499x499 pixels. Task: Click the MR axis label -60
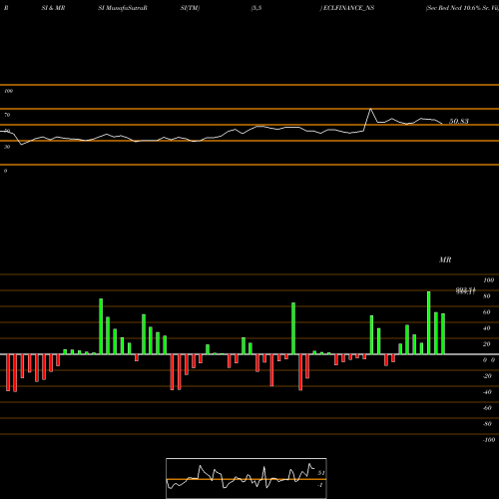click(x=487, y=408)
